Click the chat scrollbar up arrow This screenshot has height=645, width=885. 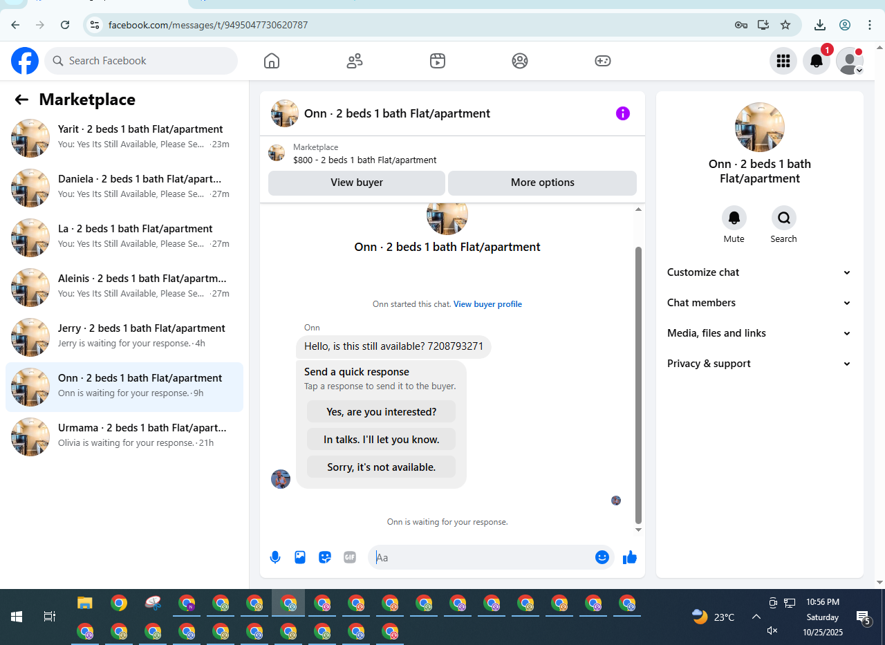[x=638, y=209]
